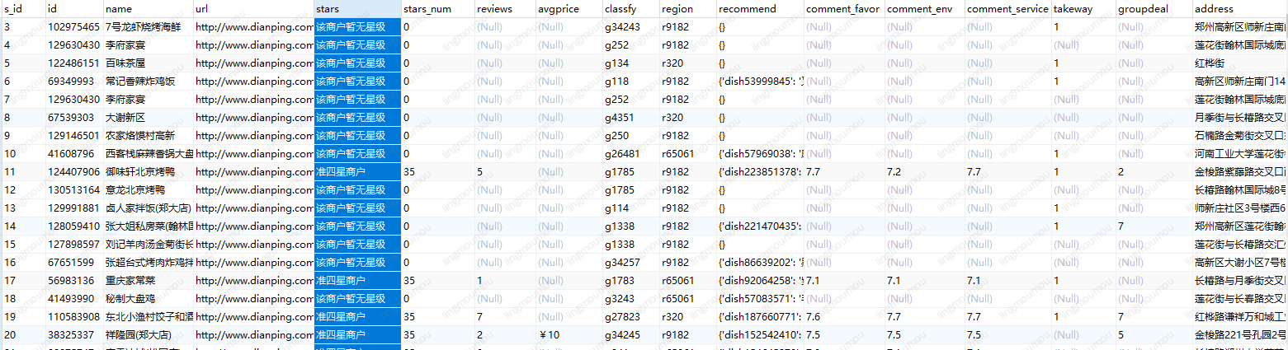This screenshot has height=350, width=1288.
Task: Click the "avgprice" column header
Action: [567, 9]
